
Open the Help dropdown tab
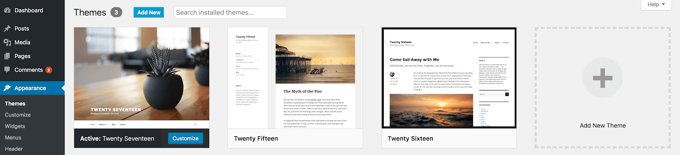[x=656, y=5]
